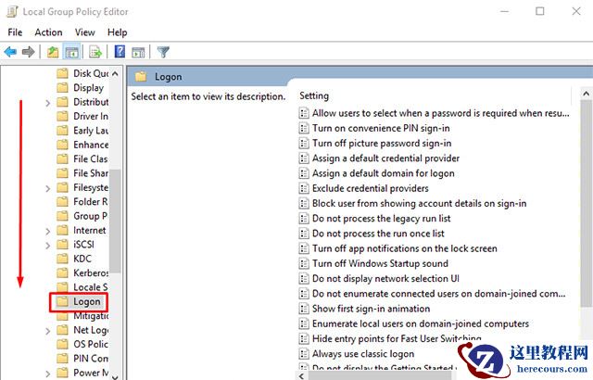Select the File Clas folder in tree
593x380 pixels.
82,158
